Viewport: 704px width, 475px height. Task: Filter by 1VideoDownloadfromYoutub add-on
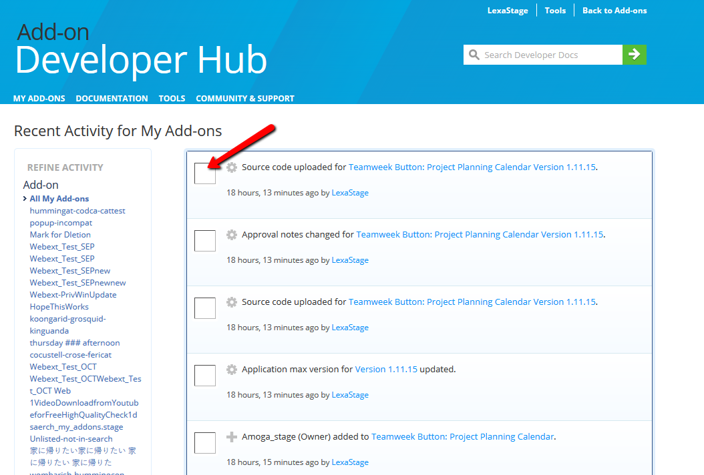pyautogui.click(x=84, y=409)
